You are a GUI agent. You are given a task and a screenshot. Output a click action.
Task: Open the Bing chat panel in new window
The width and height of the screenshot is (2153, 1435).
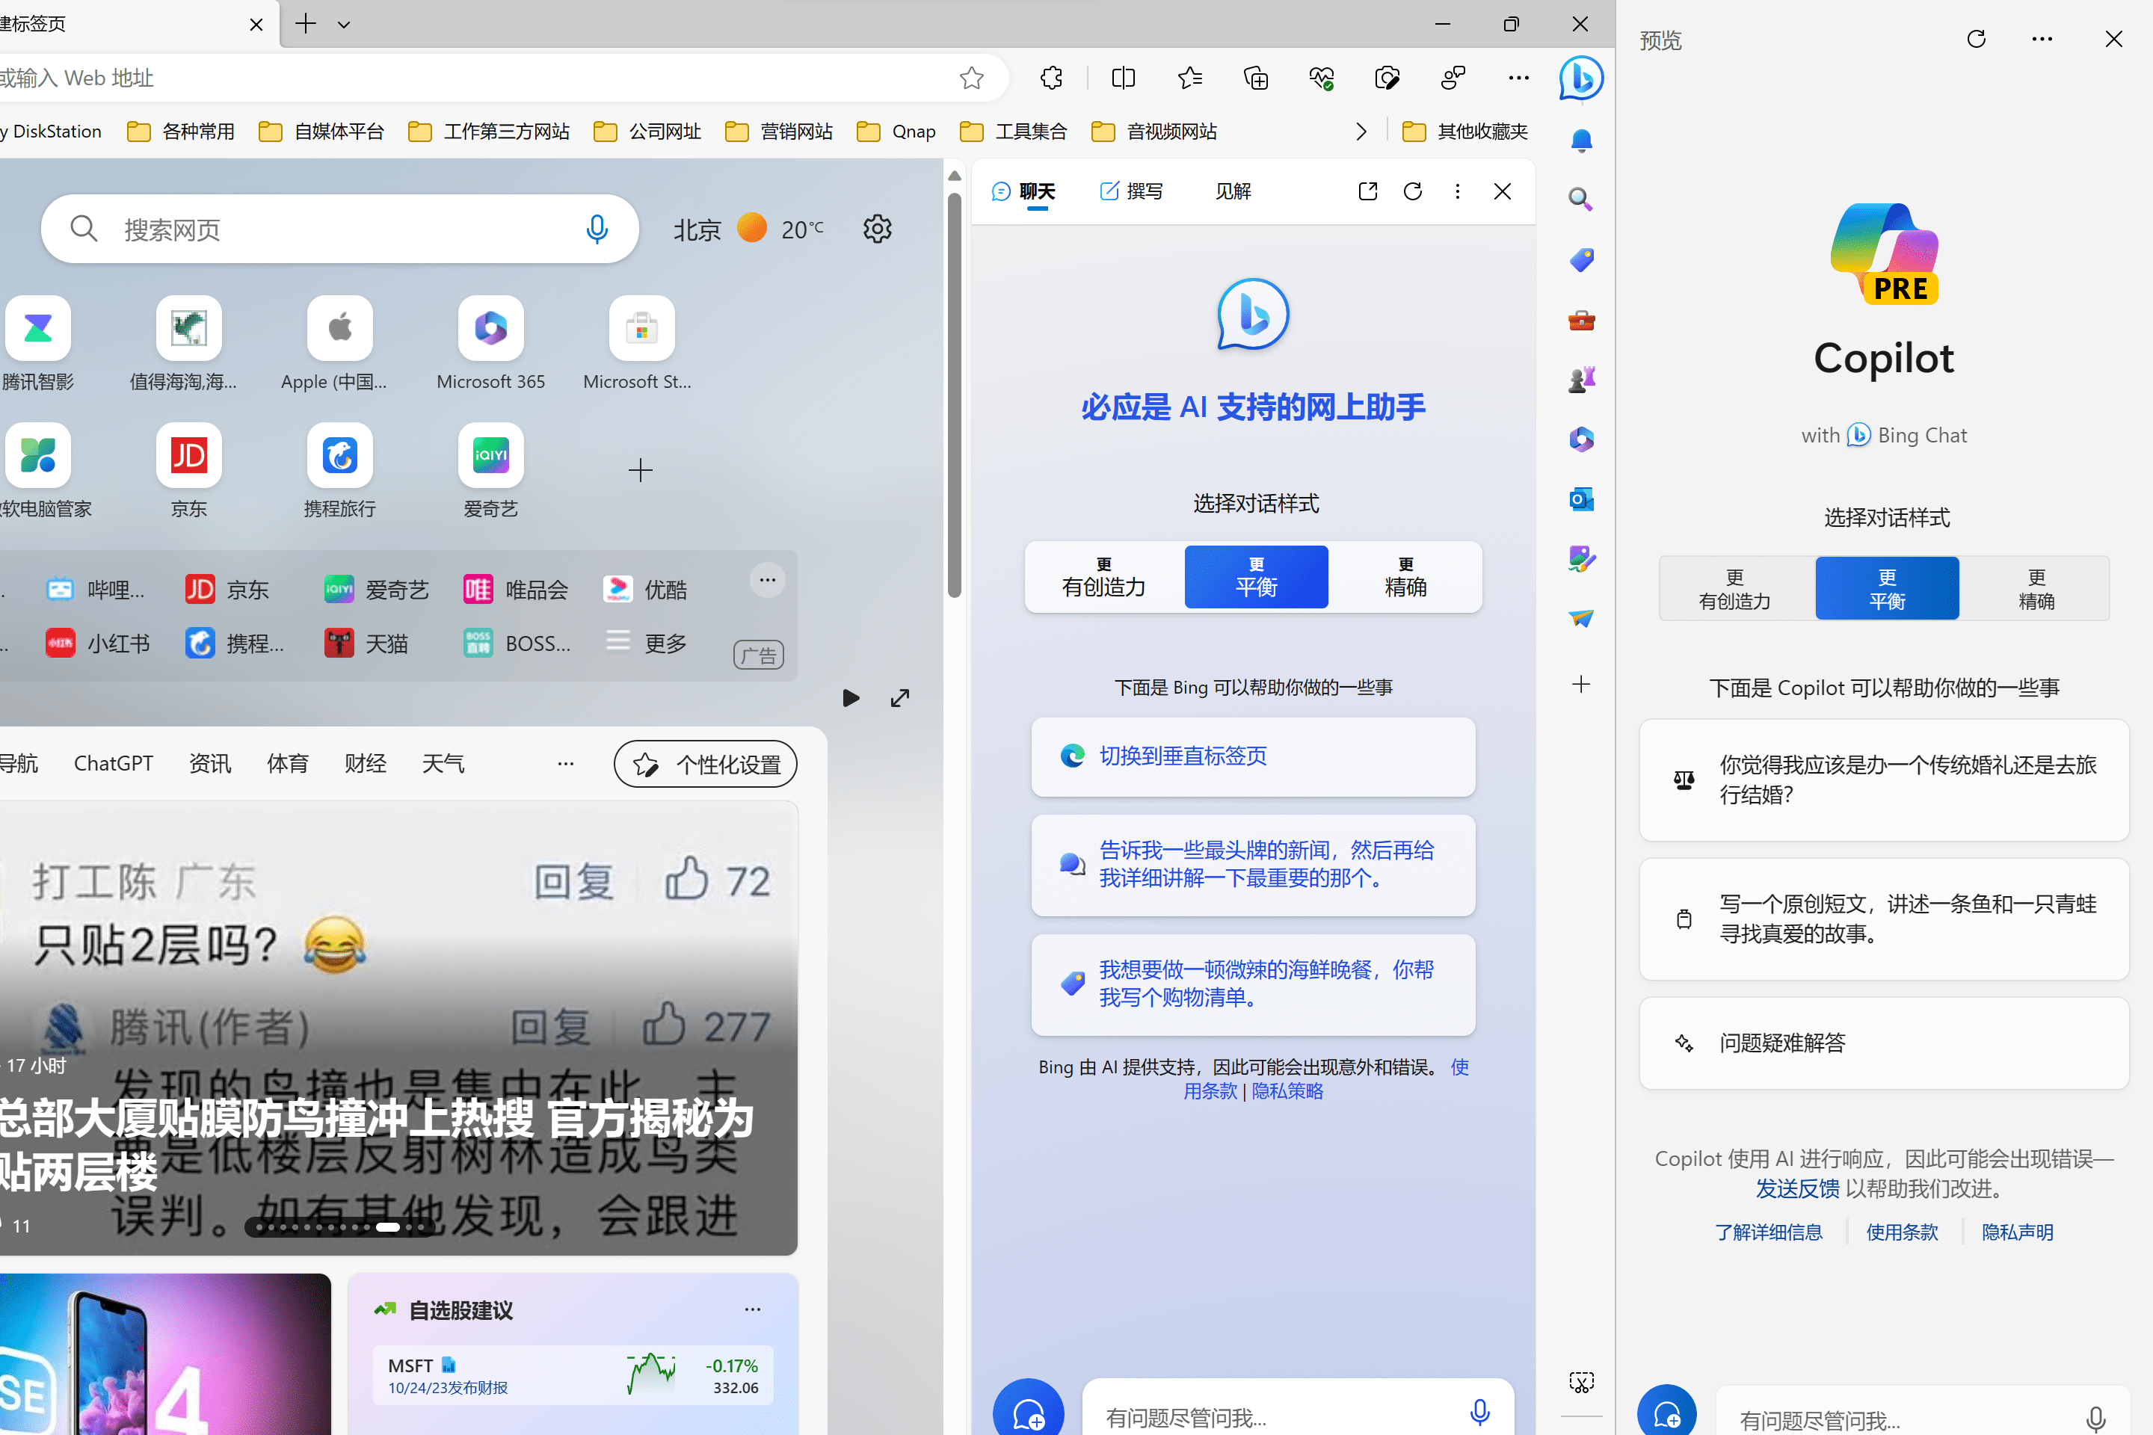click(1367, 191)
